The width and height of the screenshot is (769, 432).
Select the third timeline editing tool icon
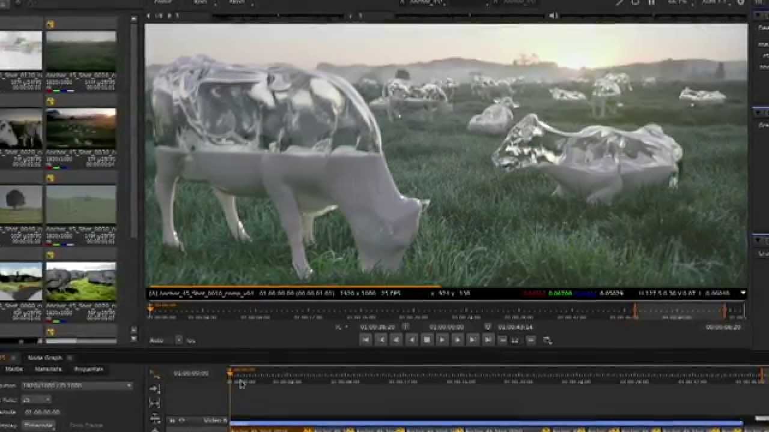(155, 403)
